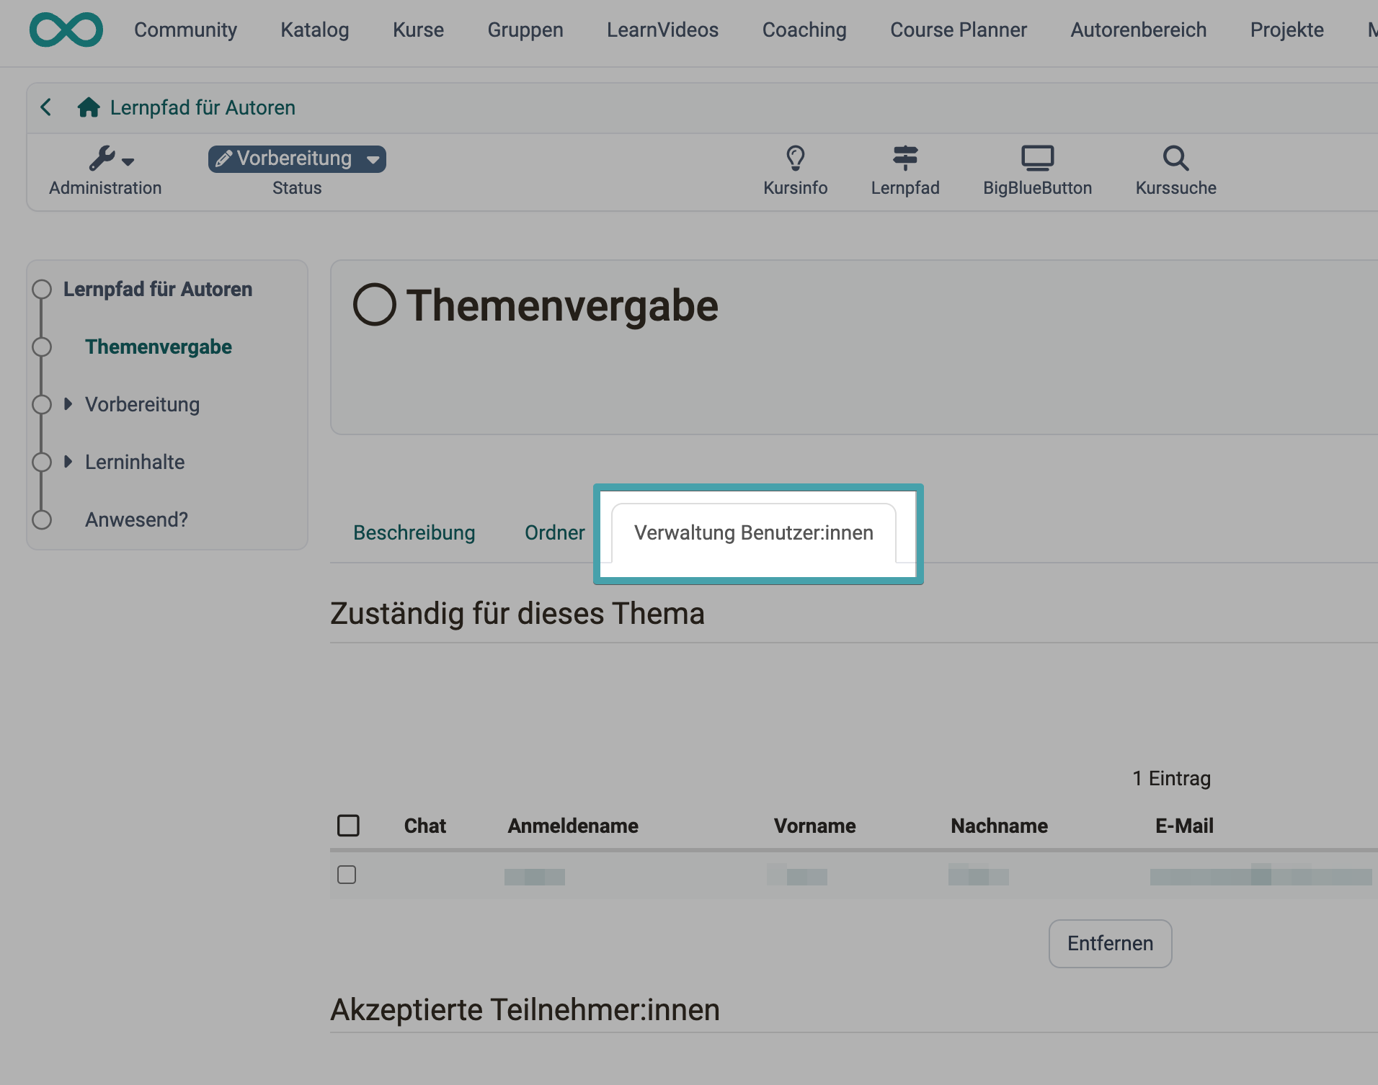Screen dimensions: 1378x1085
Task: Open Coaching in the top navigation
Action: (x=804, y=30)
